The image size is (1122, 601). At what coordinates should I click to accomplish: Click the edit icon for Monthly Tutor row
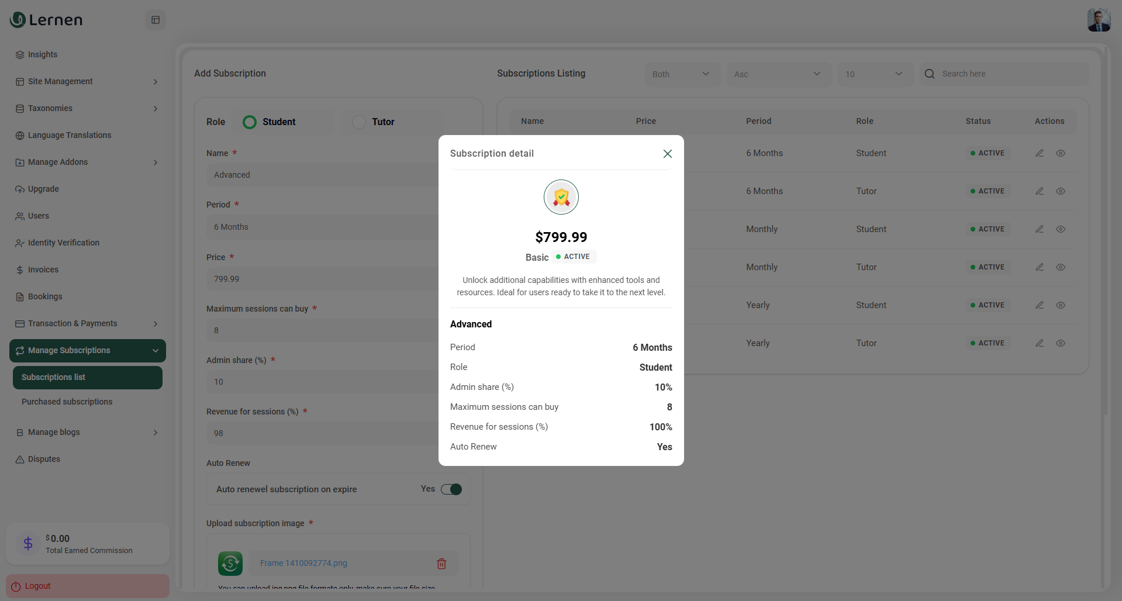tap(1039, 267)
